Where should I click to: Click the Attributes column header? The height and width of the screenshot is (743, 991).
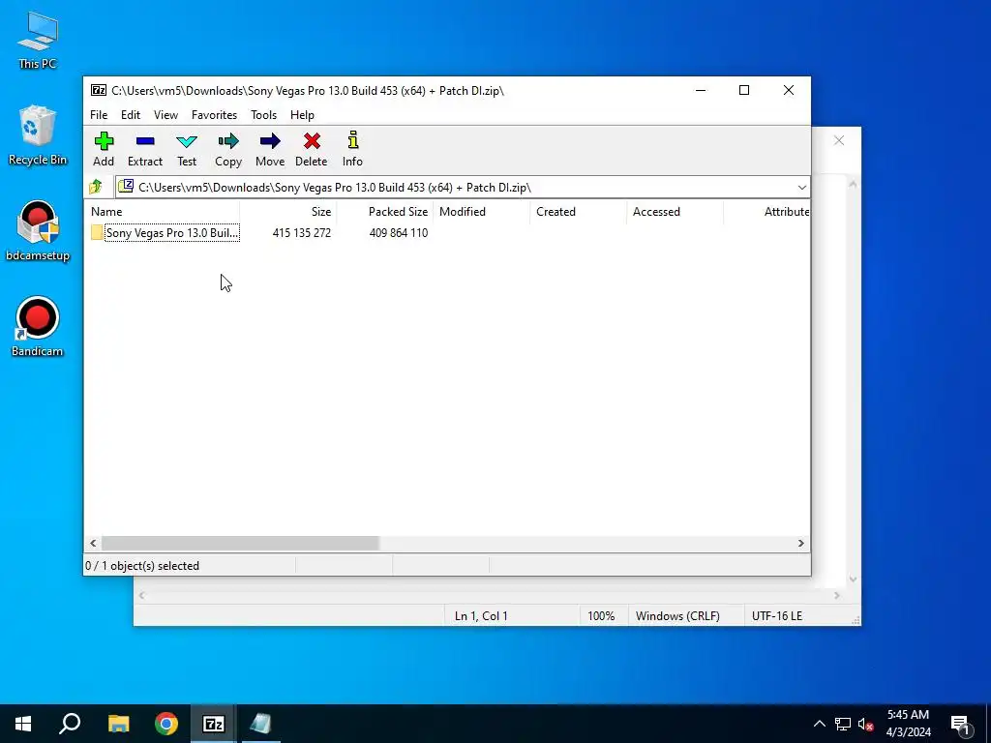click(x=766, y=212)
